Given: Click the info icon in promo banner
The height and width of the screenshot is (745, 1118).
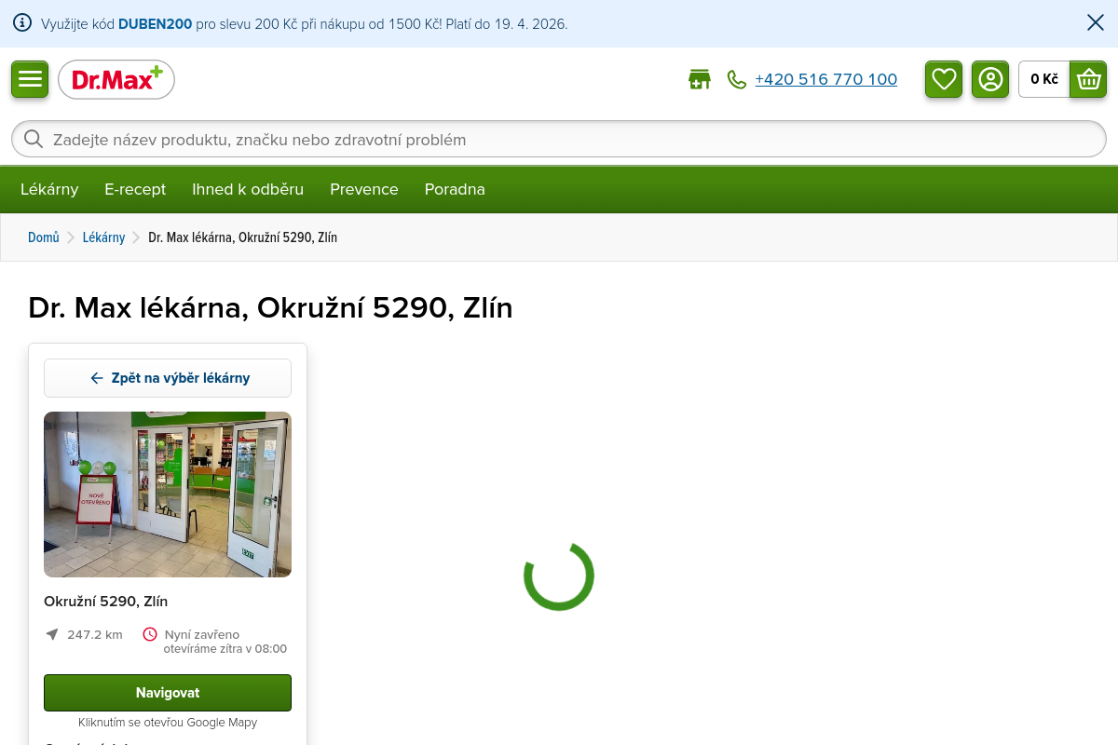Looking at the screenshot, I should coord(22,23).
